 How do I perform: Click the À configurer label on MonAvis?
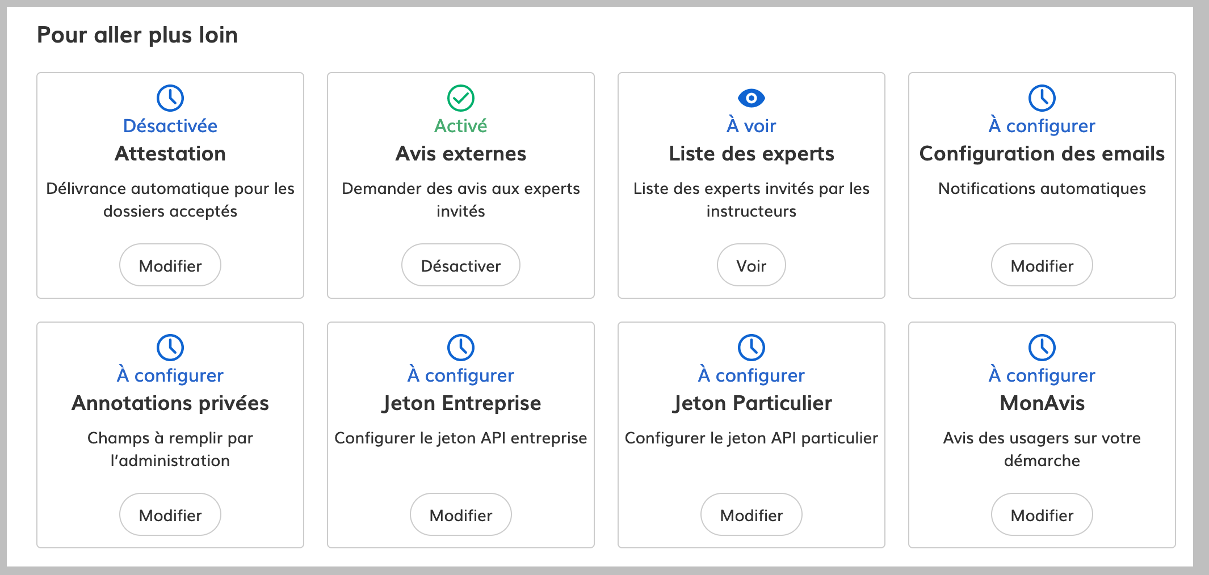click(1042, 375)
